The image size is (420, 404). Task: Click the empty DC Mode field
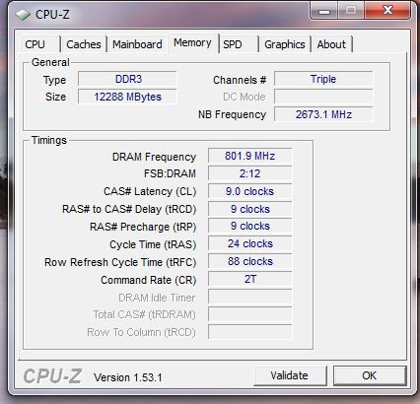pyautogui.click(x=323, y=97)
